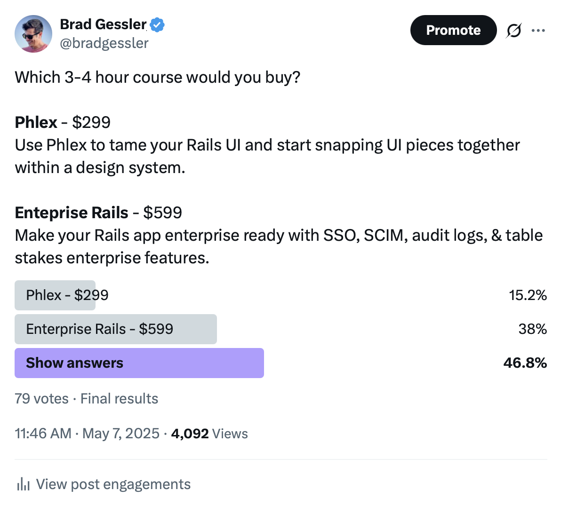Click the more options ellipsis icon
561x506 pixels.
(x=538, y=30)
